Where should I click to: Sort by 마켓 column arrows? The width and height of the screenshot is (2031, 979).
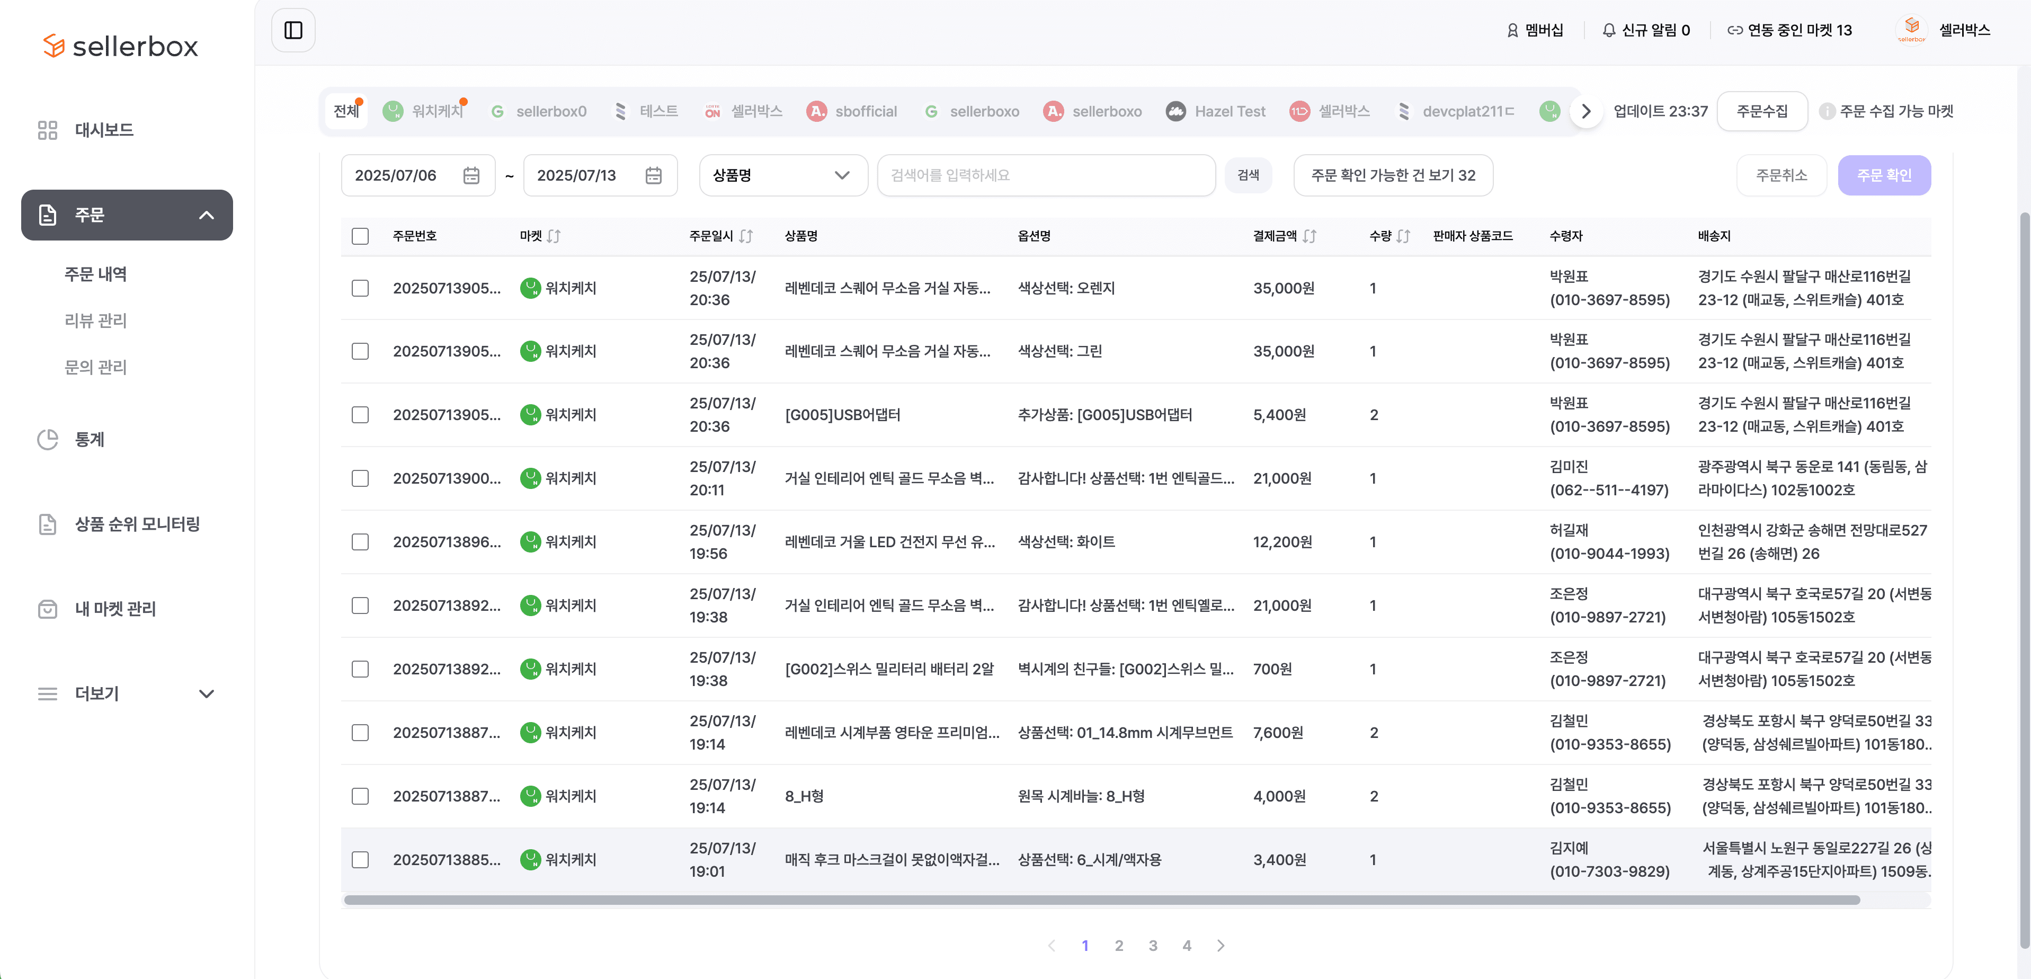554,236
